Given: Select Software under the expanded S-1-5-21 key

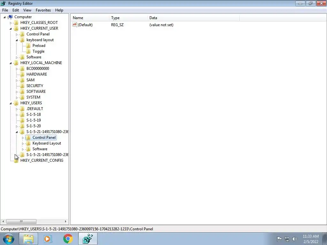Looking at the screenshot, I should tap(40, 149).
